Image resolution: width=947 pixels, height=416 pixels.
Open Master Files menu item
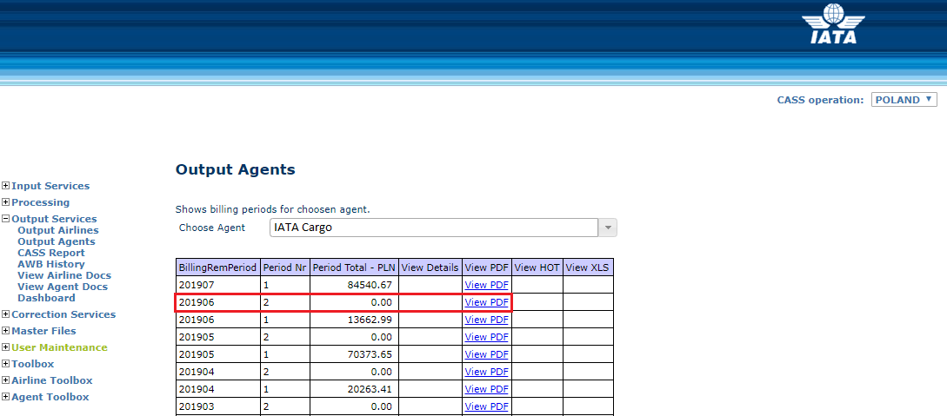[x=44, y=330]
